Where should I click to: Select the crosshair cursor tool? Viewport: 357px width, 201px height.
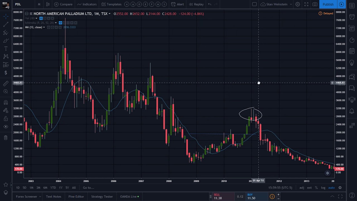(x=6, y=17)
